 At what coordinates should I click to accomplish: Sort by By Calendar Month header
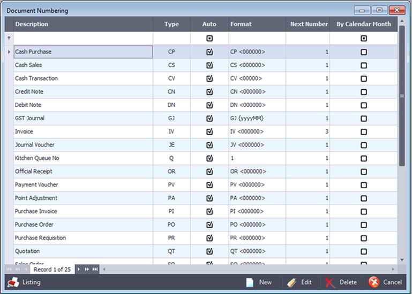click(x=364, y=24)
